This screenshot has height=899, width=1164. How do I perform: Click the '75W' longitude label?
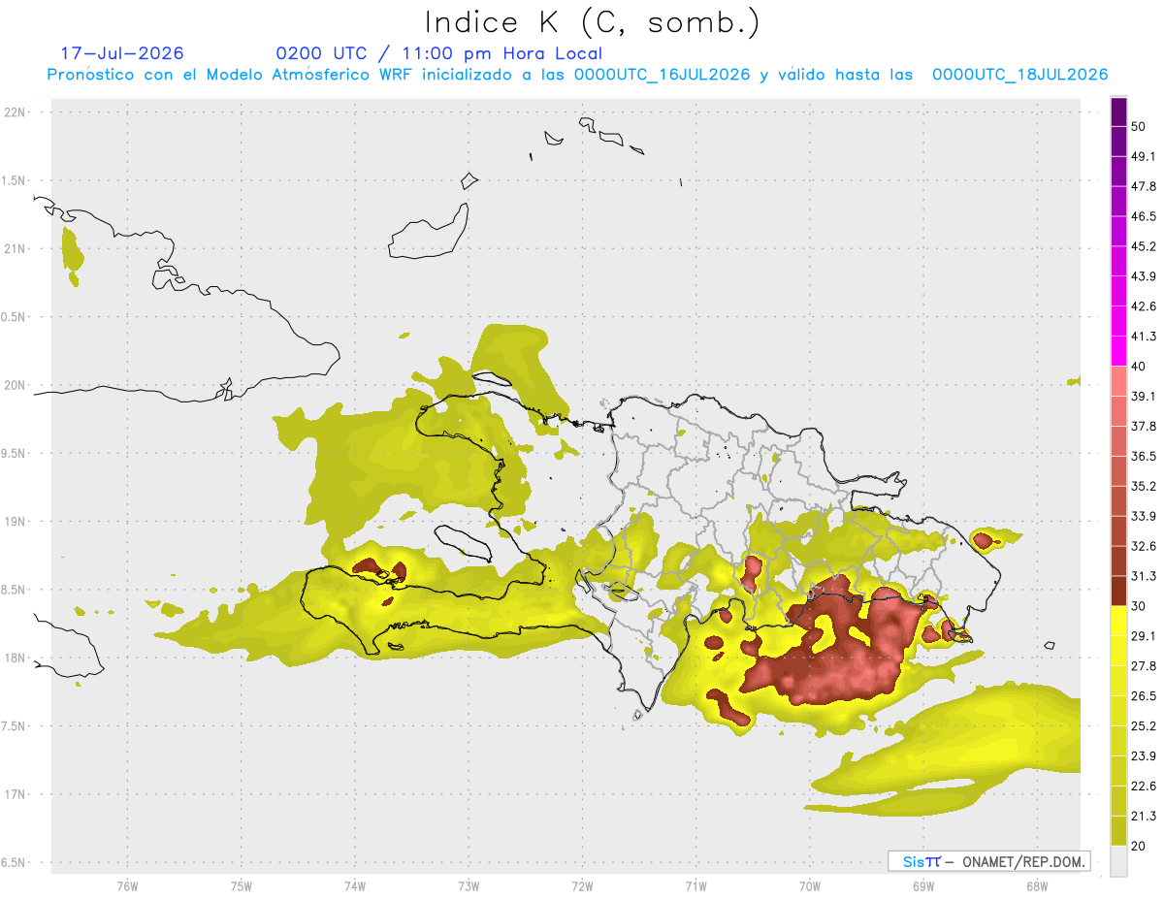click(x=241, y=885)
